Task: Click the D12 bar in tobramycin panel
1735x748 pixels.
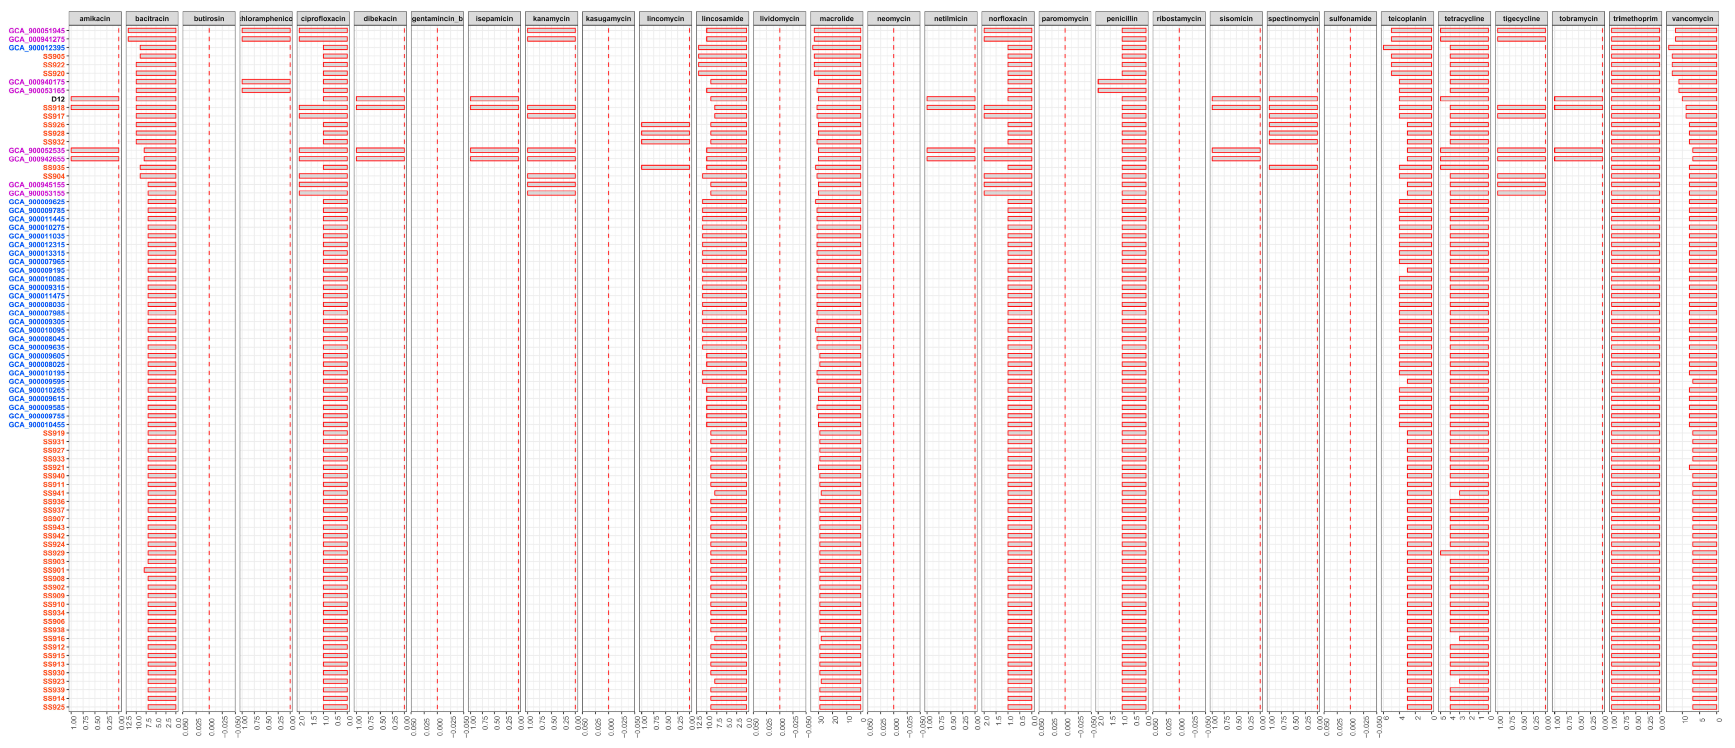Action: (1578, 99)
